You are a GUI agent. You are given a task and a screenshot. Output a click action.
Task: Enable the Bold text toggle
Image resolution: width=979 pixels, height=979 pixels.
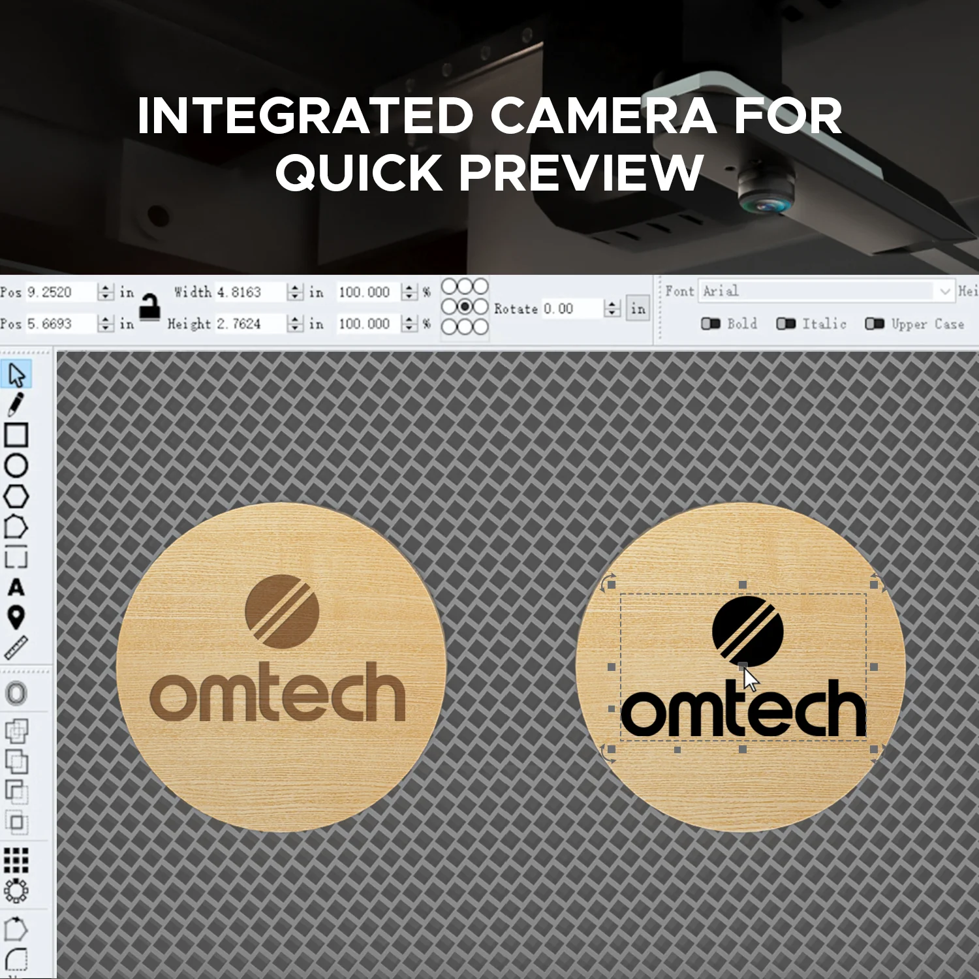tap(710, 324)
